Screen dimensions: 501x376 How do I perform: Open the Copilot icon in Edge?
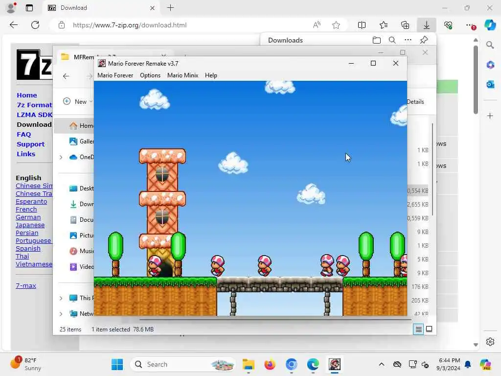490,25
